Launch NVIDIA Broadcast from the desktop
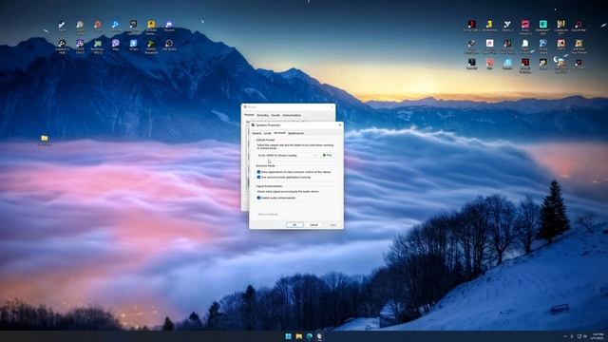 (x=151, y=46)
